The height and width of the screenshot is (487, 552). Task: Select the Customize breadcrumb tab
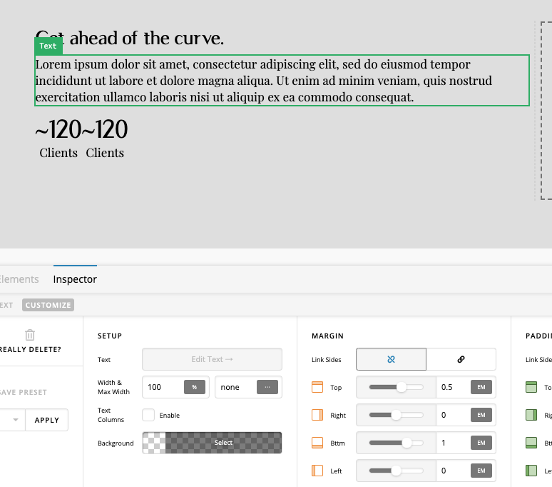(x=48, y=305)
